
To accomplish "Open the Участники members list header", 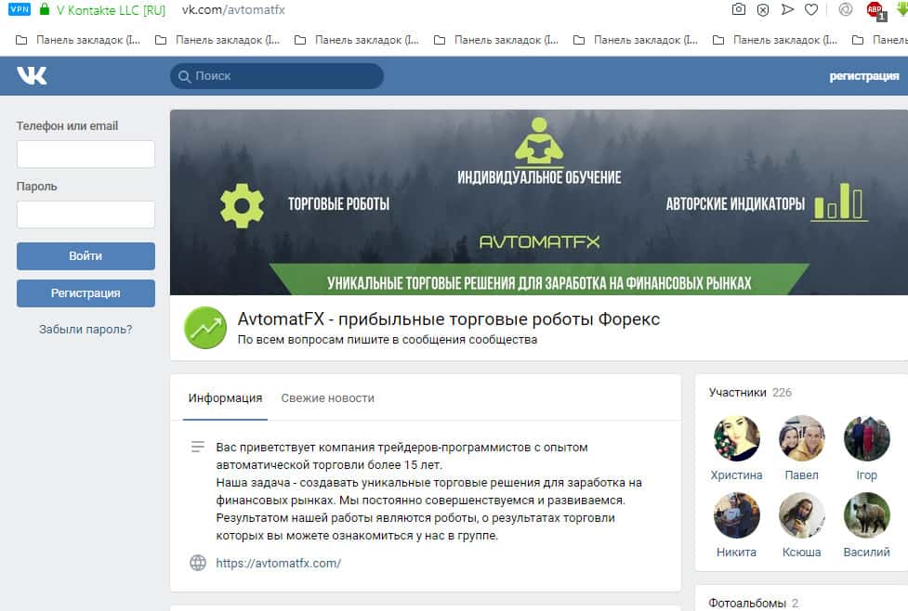I will 750,392.
